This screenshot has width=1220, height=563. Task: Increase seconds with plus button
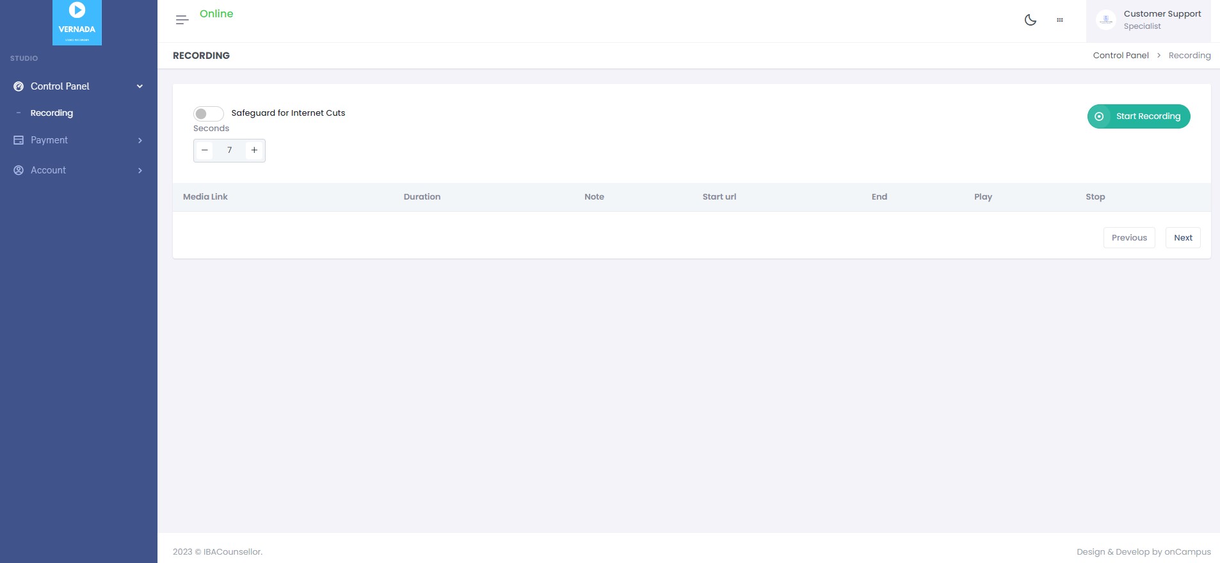(x=254, y=150)
